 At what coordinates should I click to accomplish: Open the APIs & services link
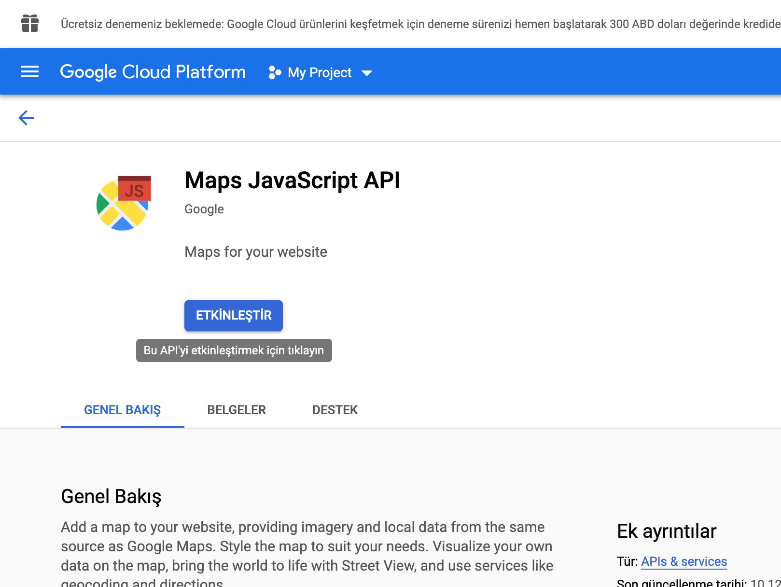click(x=684, y=561)
